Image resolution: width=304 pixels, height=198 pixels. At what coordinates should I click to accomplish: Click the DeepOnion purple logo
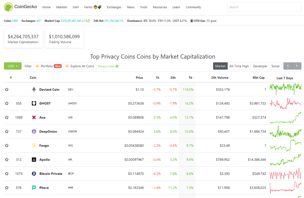[x=34, y=132]
